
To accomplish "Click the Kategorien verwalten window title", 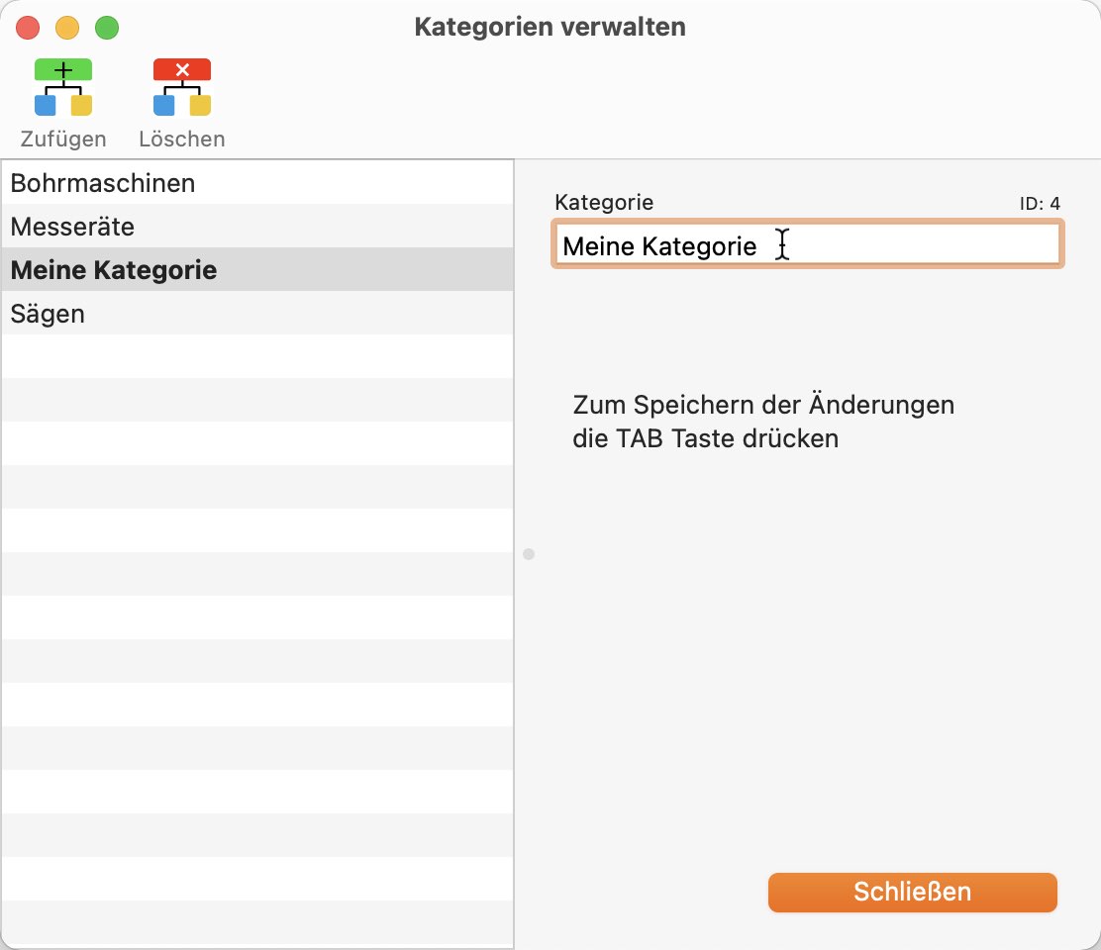I will coord(550,27).
